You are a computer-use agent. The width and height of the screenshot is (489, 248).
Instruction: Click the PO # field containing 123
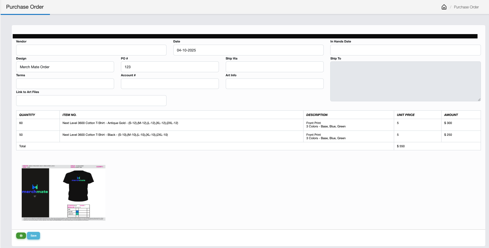[170, 67]
